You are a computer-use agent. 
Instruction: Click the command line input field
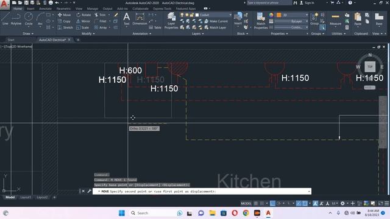point(202,192)
